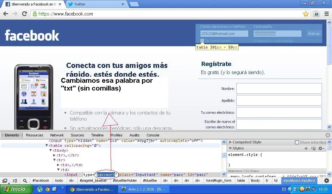Image resolution: width=332 pixels, height=194 pixels.
Task: Click the browser forward arrow
Action: pos(15,14)
